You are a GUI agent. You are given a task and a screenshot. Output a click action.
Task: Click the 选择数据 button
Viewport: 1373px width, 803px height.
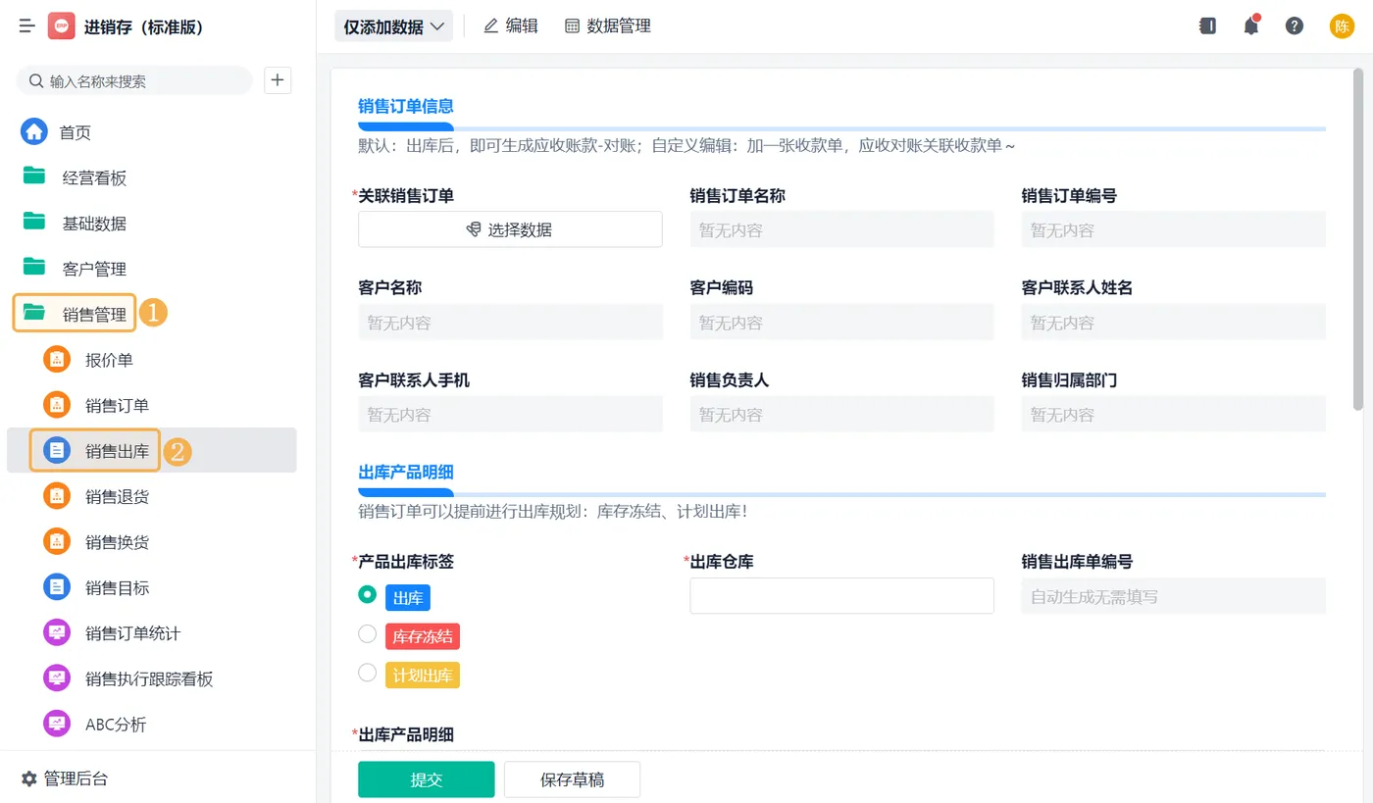[x=510, y=229]
